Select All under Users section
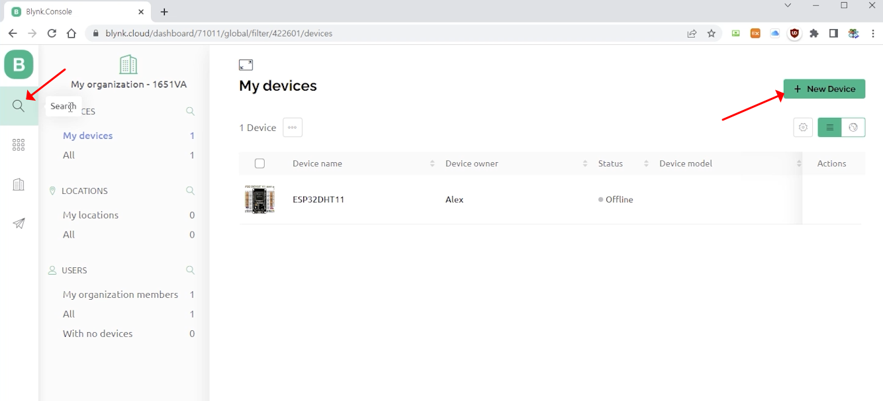Image resolution: width=883 pixels, height=401 pixels. coord(69,314)
